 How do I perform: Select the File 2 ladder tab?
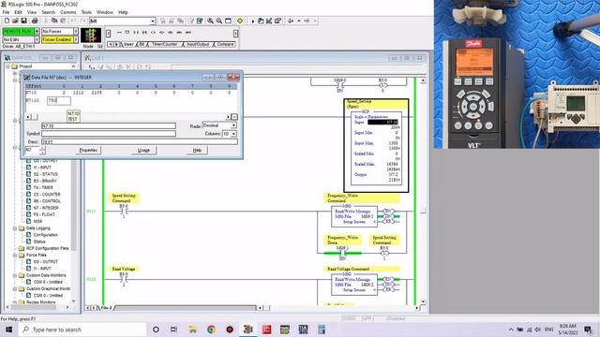[106, 308]
